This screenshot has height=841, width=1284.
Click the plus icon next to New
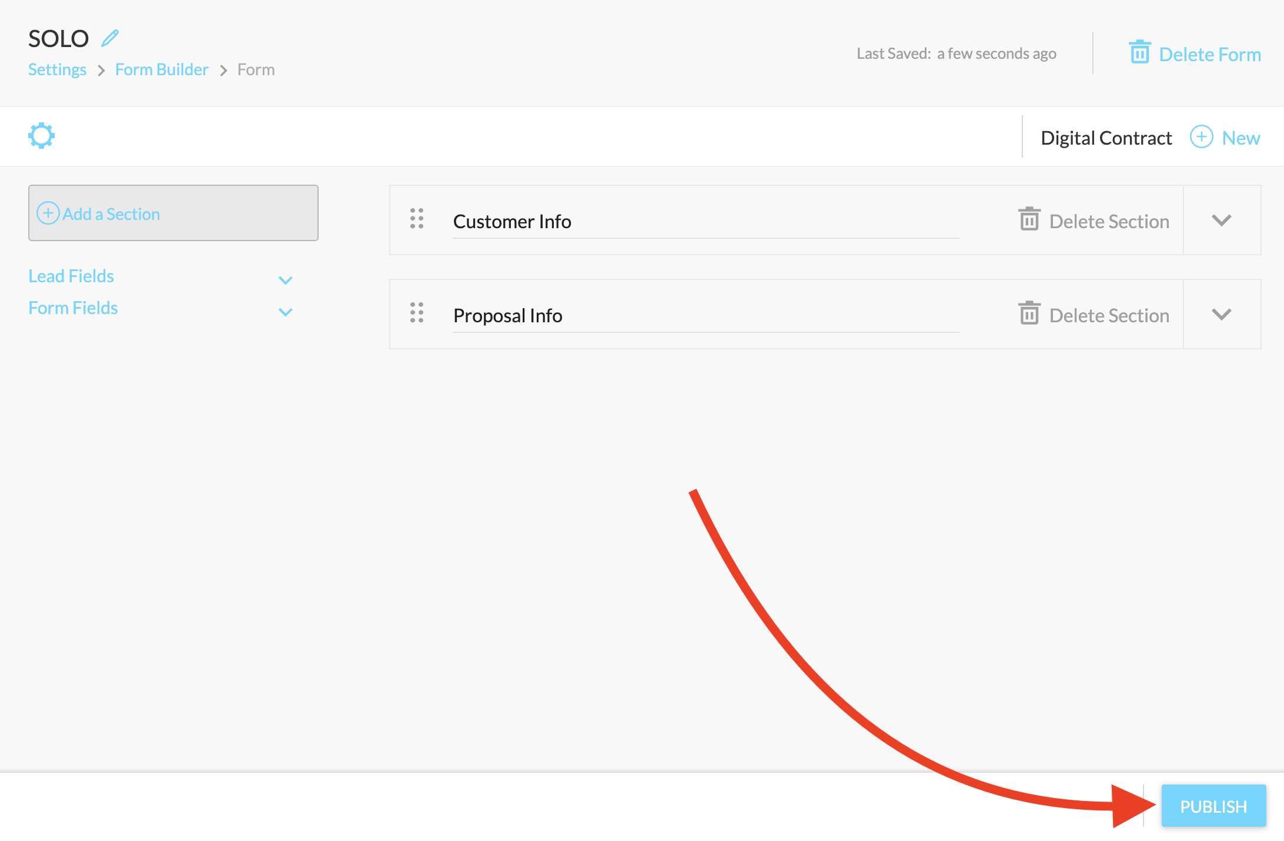coord(1201,136)
